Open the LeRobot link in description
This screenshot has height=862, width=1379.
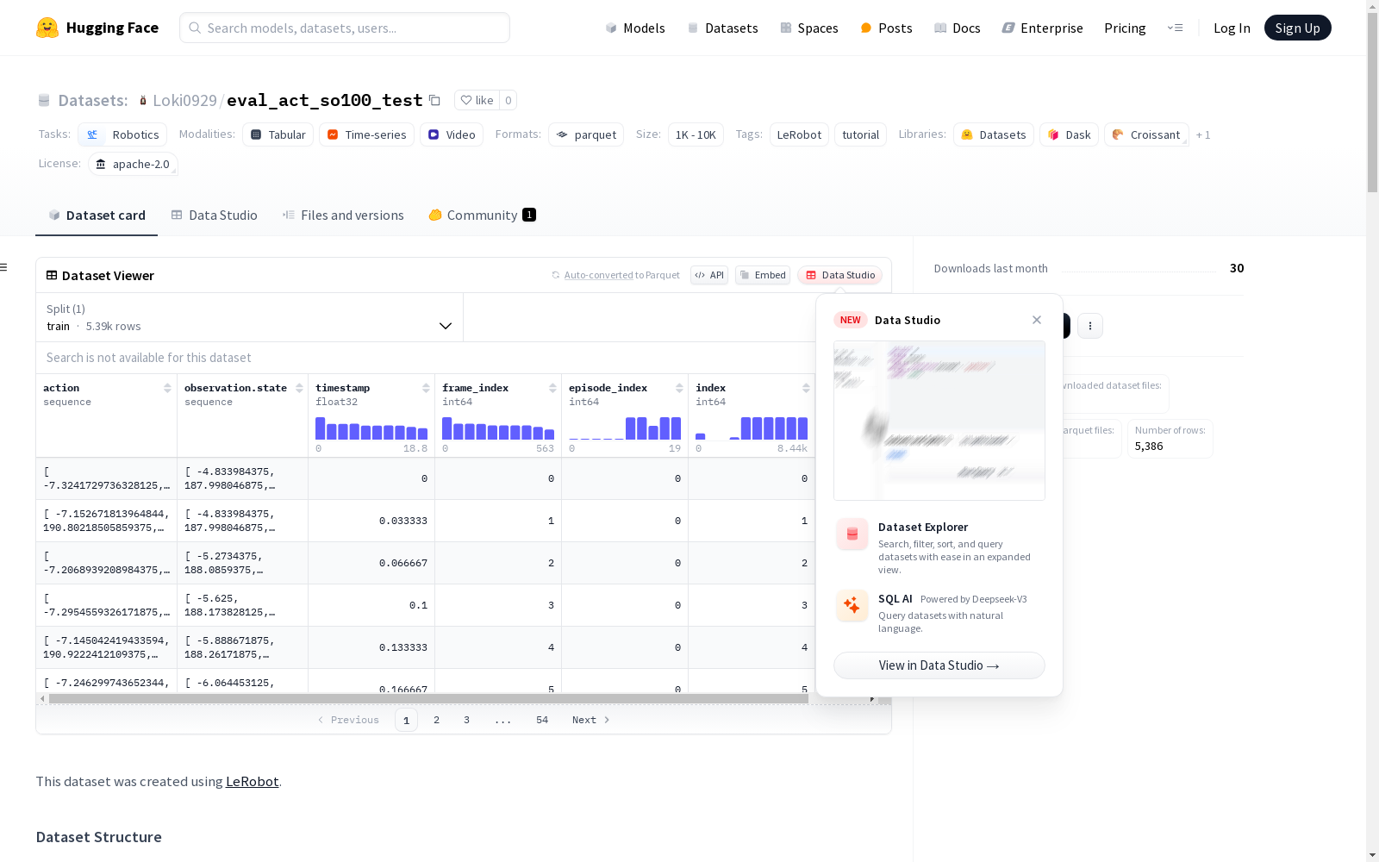click(253, 782)
